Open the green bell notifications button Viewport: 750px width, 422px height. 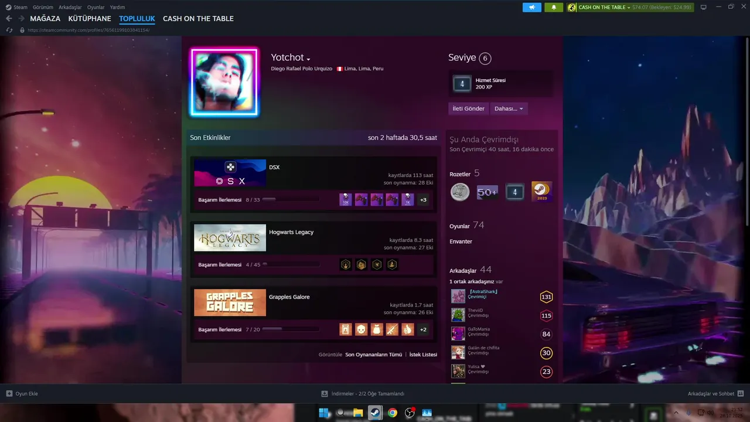[x=554, y=7]
